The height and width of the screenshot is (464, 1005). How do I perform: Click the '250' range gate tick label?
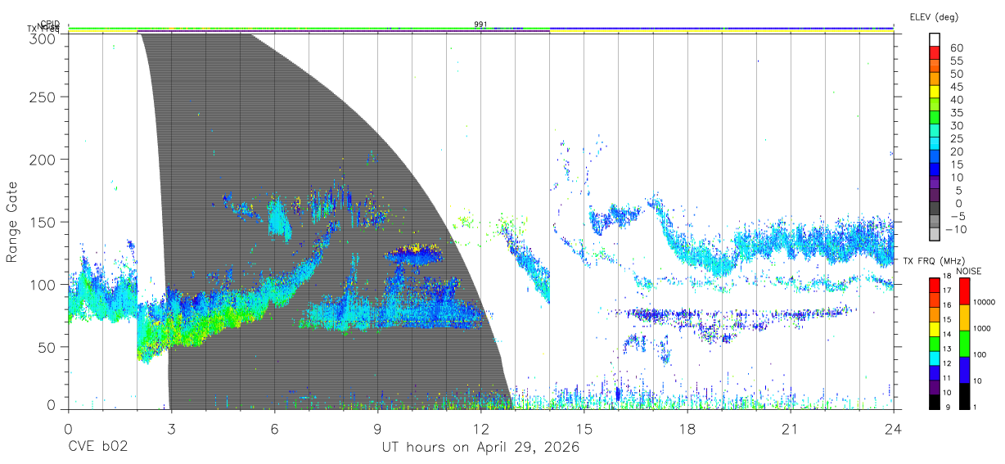click(43, 97)
